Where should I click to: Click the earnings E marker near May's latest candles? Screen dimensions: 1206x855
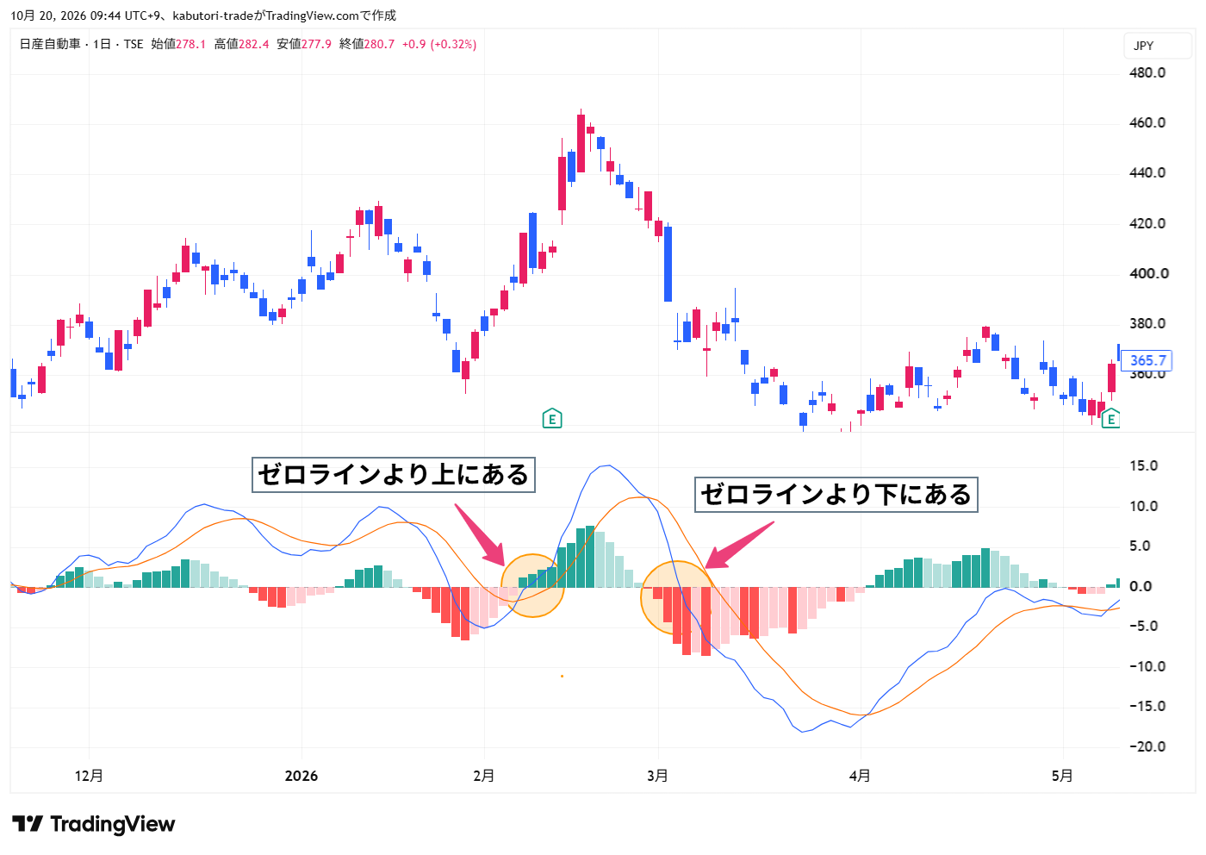coord(1111,419)
